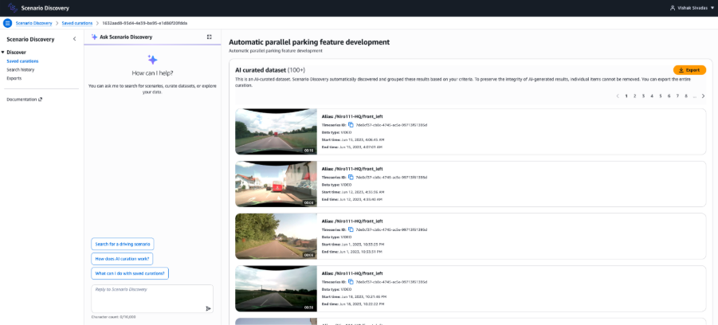Click the alias text in Jun 15 card
This screenshot has width=718, height=325.
click(x=352, y=116)
